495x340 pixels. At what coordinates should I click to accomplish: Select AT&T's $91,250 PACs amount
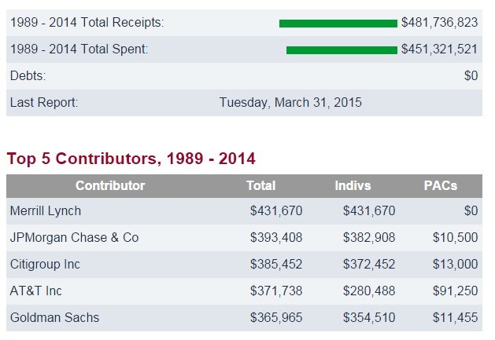click(456, 291)
